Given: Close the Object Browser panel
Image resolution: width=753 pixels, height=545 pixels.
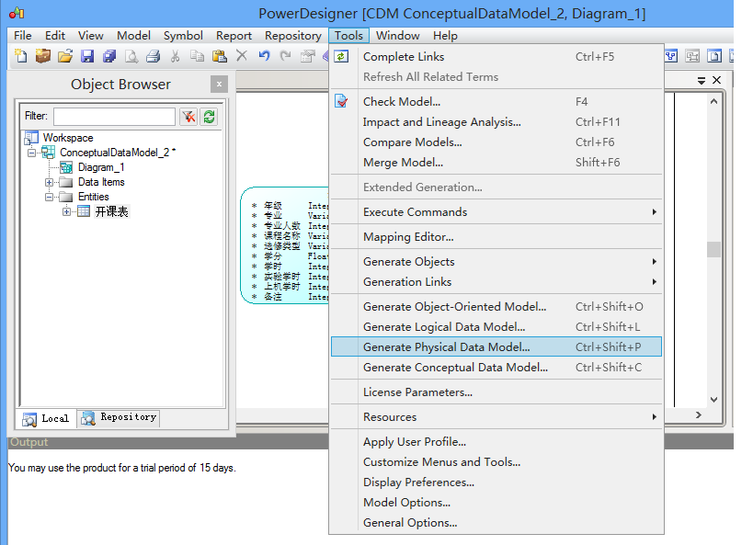Looking at the screenshot, I should 219,84.
